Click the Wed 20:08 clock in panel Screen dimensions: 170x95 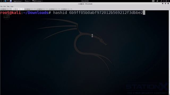click(85, 1)
